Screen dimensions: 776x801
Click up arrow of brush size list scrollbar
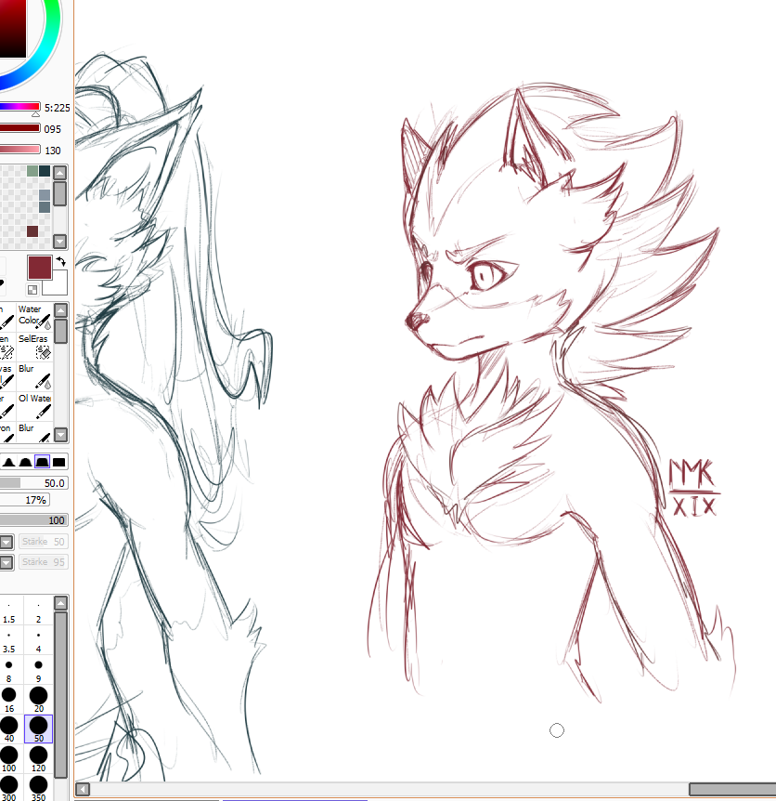click(60, 603)
